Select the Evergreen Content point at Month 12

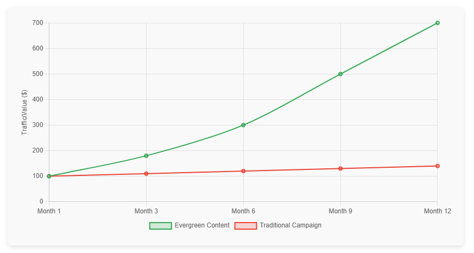437,23
